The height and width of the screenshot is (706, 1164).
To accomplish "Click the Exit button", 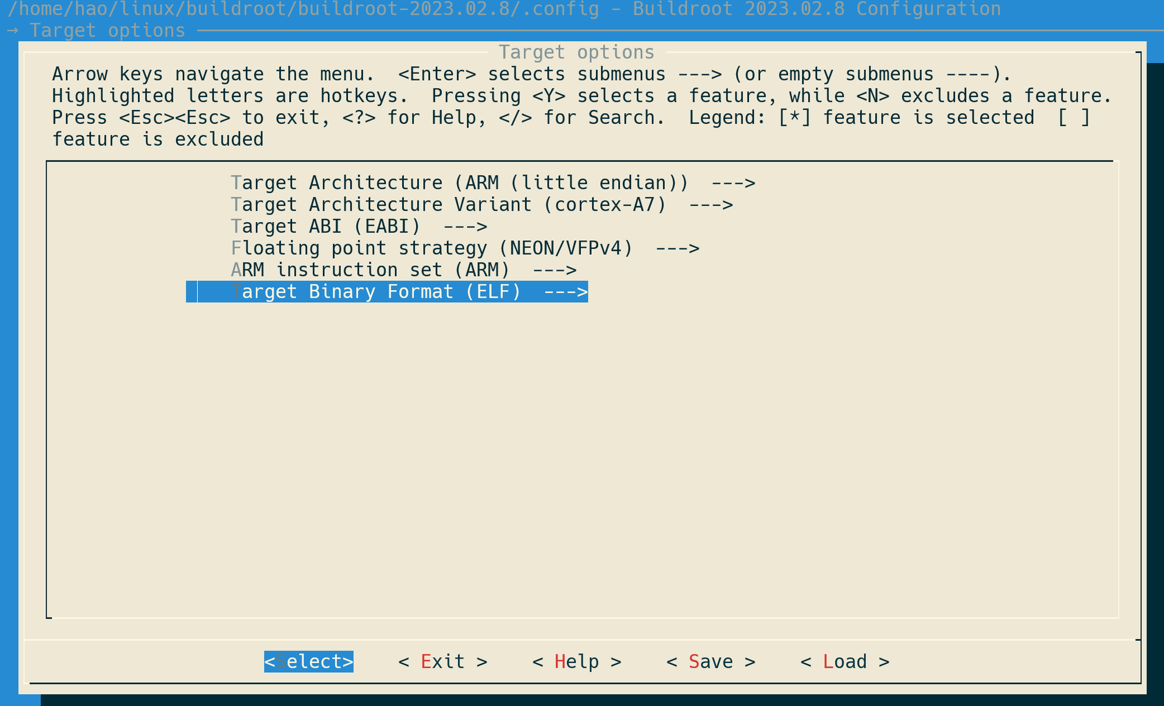I will tap(443, 662).
